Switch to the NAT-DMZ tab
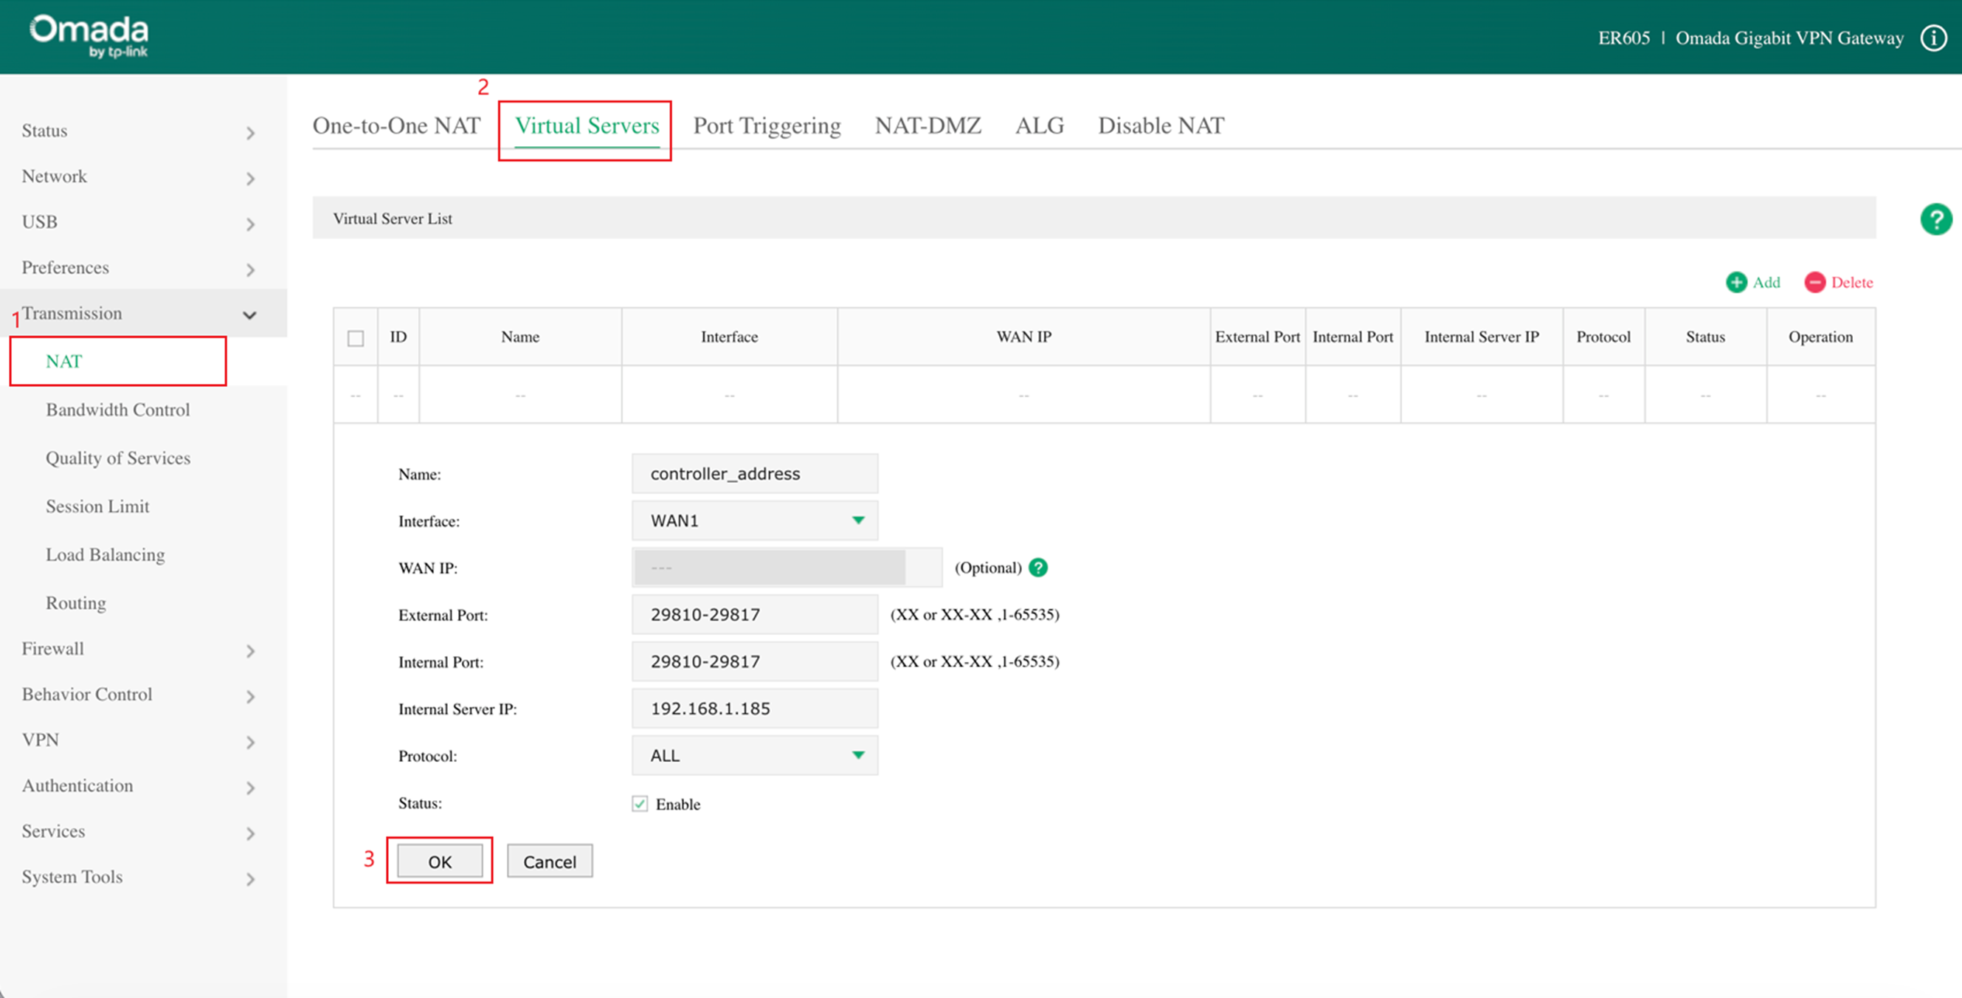 pos(928,125)
